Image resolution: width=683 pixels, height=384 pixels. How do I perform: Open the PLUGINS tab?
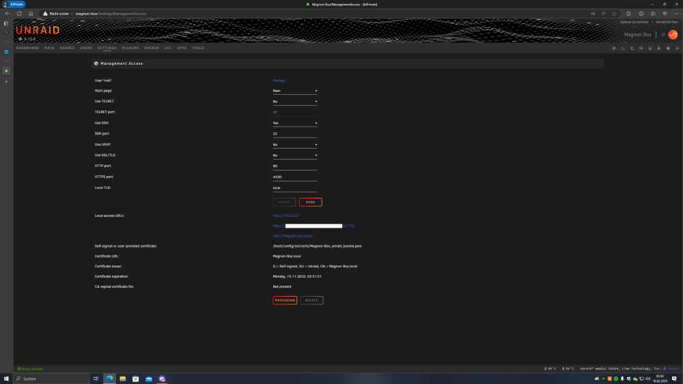tap(130, 48)
